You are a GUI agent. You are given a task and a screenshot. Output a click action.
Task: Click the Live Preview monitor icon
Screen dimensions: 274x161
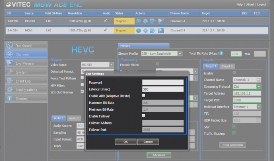coord(10,63)
